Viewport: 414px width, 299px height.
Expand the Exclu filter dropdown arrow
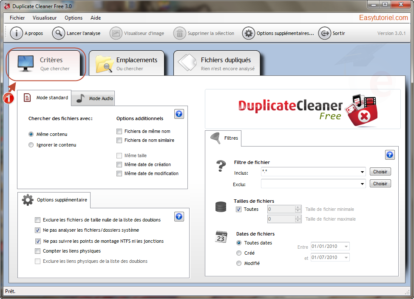362,184
